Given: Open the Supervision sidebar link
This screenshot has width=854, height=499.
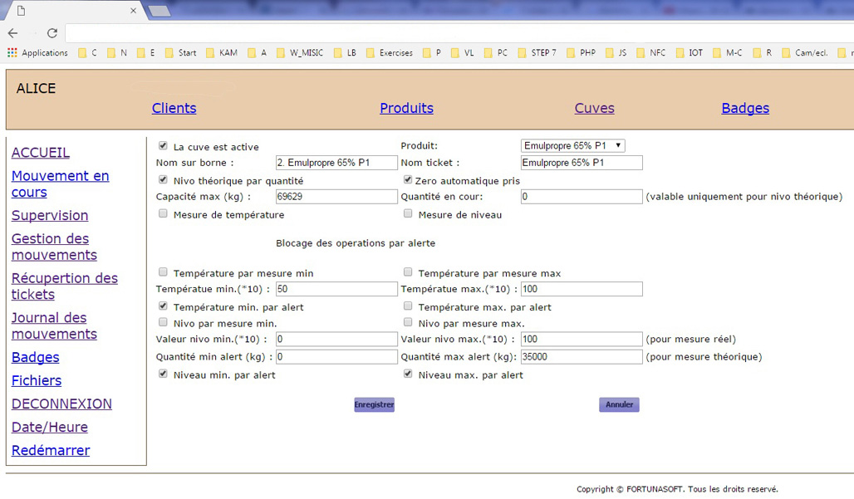Looking at the screenshot, I should [50, 215].
